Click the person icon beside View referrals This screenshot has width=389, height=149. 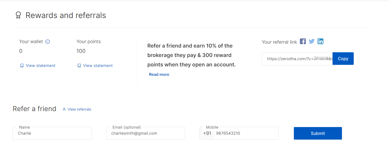(64, 109)
